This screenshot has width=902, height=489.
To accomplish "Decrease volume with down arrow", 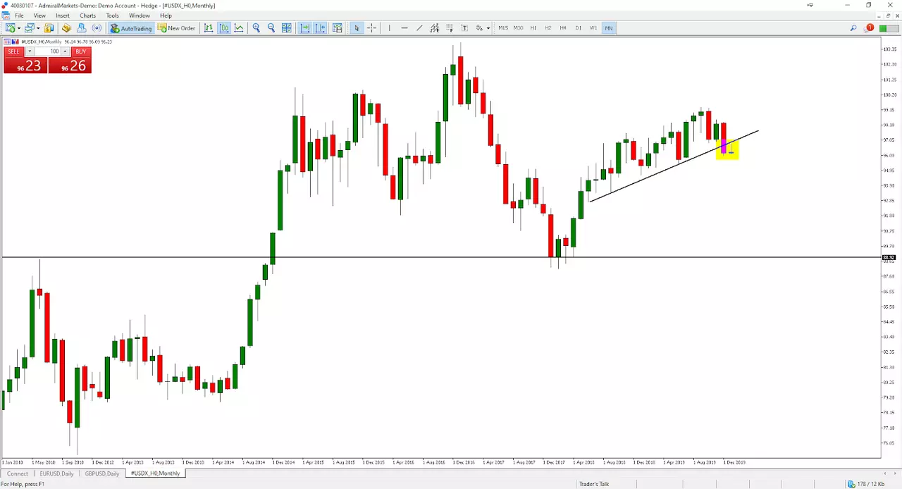I will click(x=30, y=51).
